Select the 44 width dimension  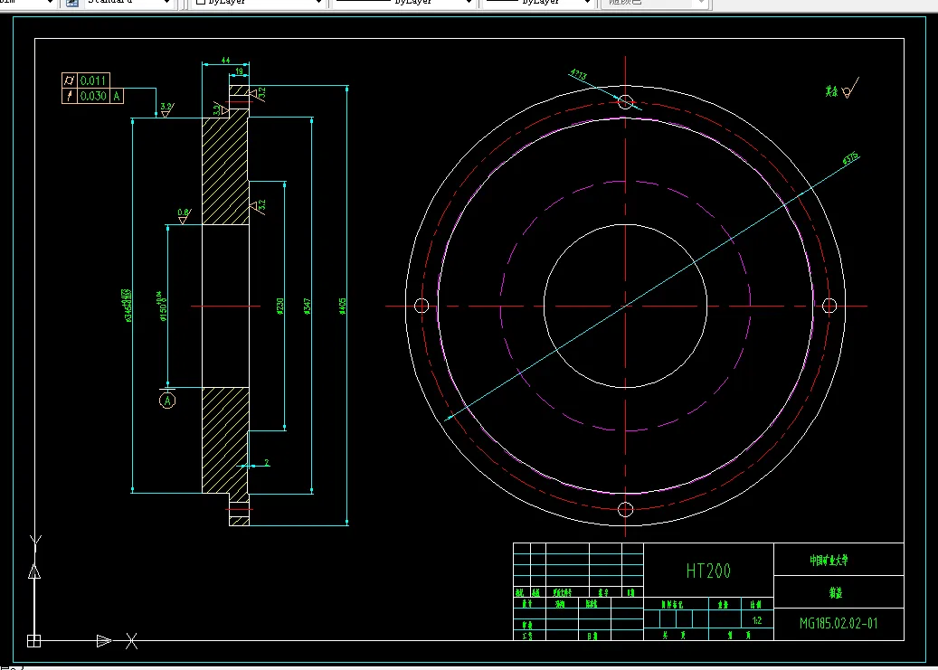coord(225,61)
